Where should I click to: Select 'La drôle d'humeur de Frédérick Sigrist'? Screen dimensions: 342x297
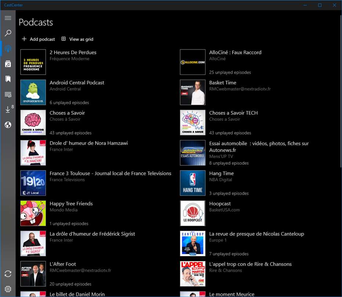[92, 234]
